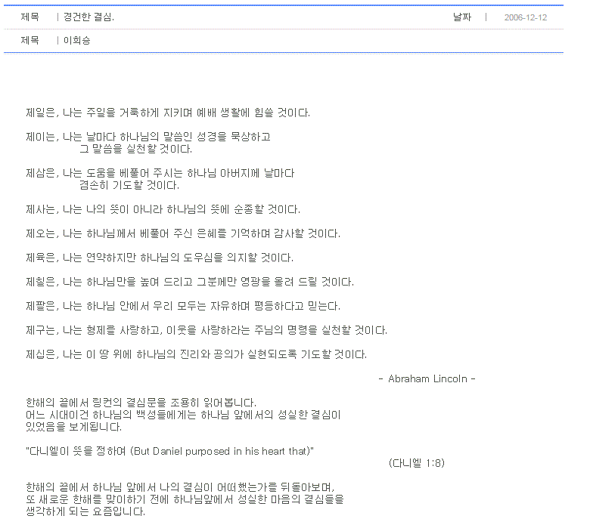
Task: Click the reference '(다니엘 1:8)'
Action: (x=417, y=463)
